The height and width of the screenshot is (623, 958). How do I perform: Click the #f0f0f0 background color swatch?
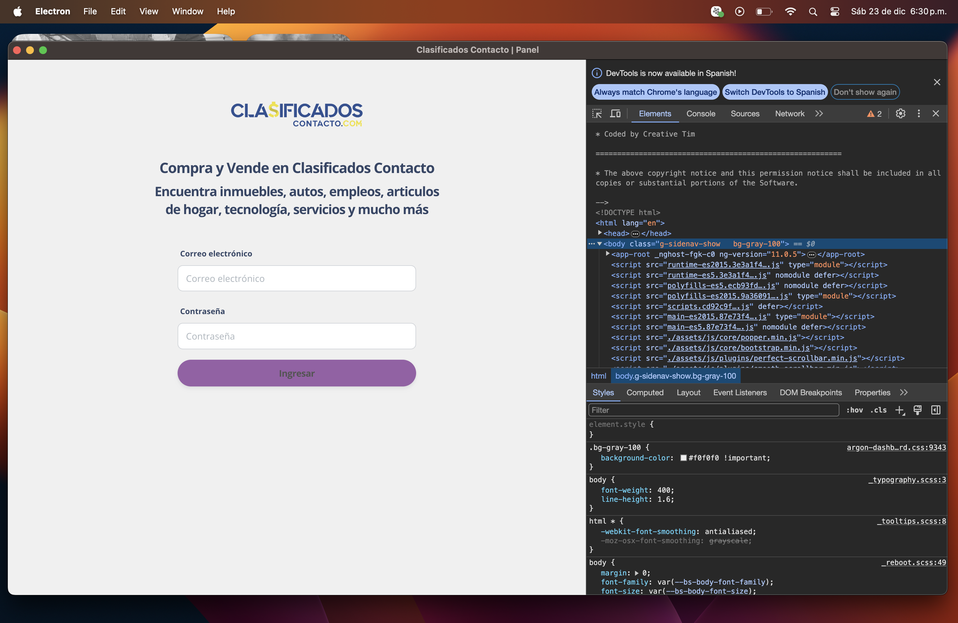point(683,458)
